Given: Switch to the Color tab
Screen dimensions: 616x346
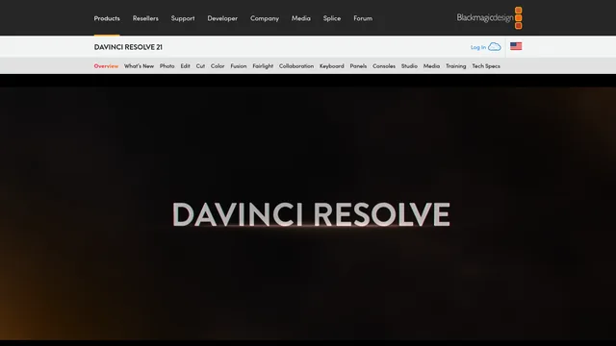Looking at the screenshot, I should click(218, 66).
